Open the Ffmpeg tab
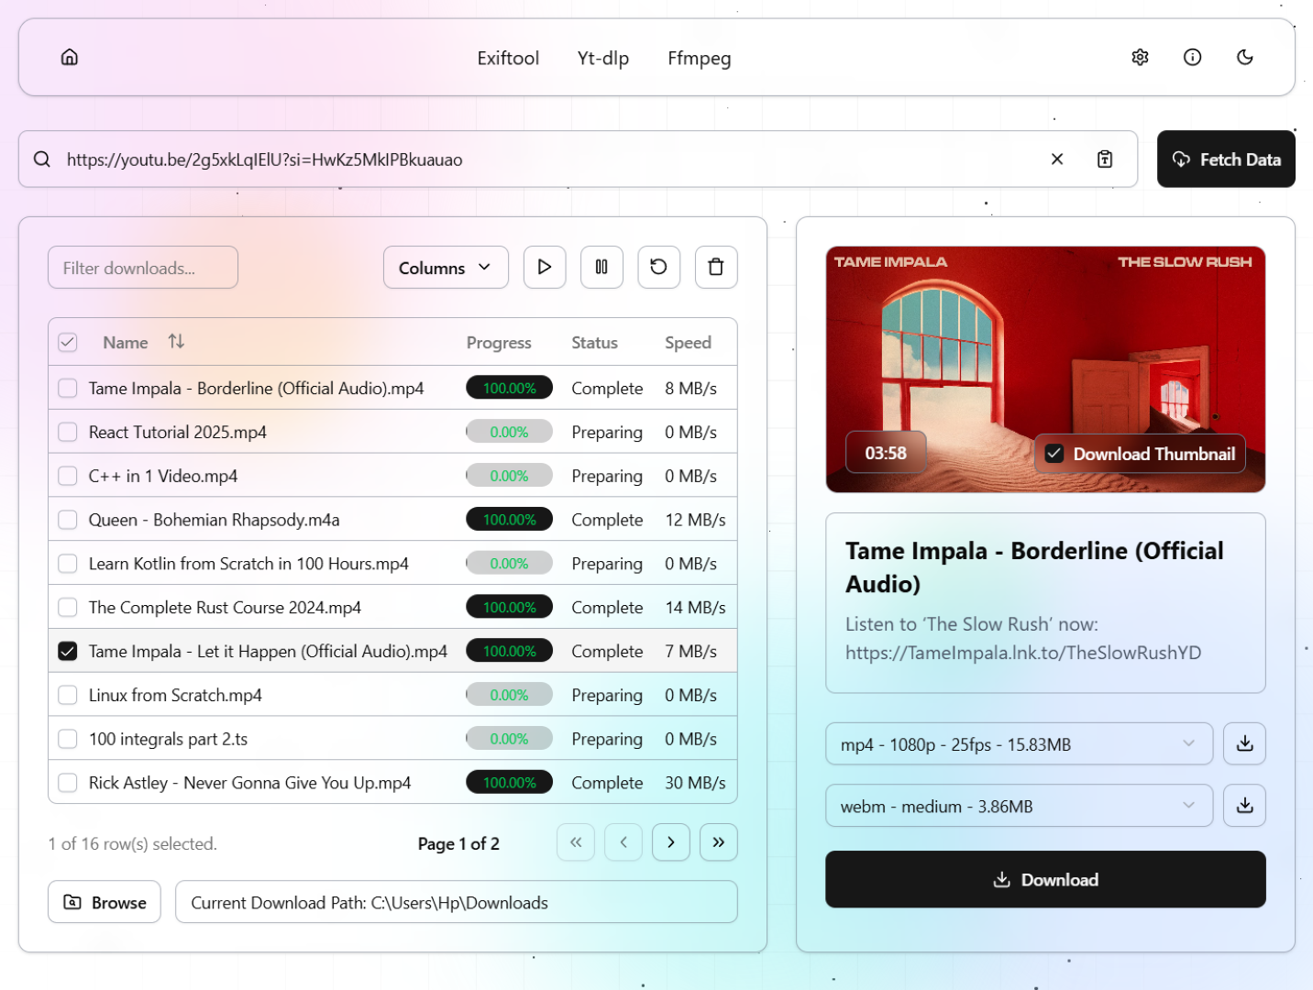 pos(699,59)
